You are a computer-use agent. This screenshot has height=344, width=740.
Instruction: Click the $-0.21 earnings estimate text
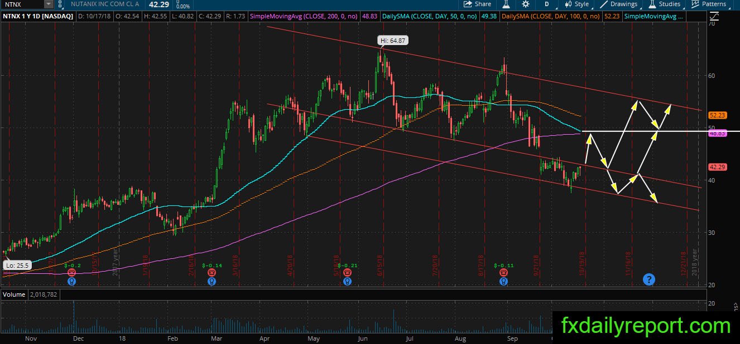348,266
